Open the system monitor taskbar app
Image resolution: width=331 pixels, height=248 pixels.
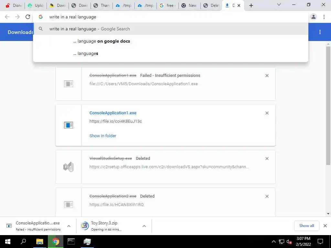pos(87,242)
